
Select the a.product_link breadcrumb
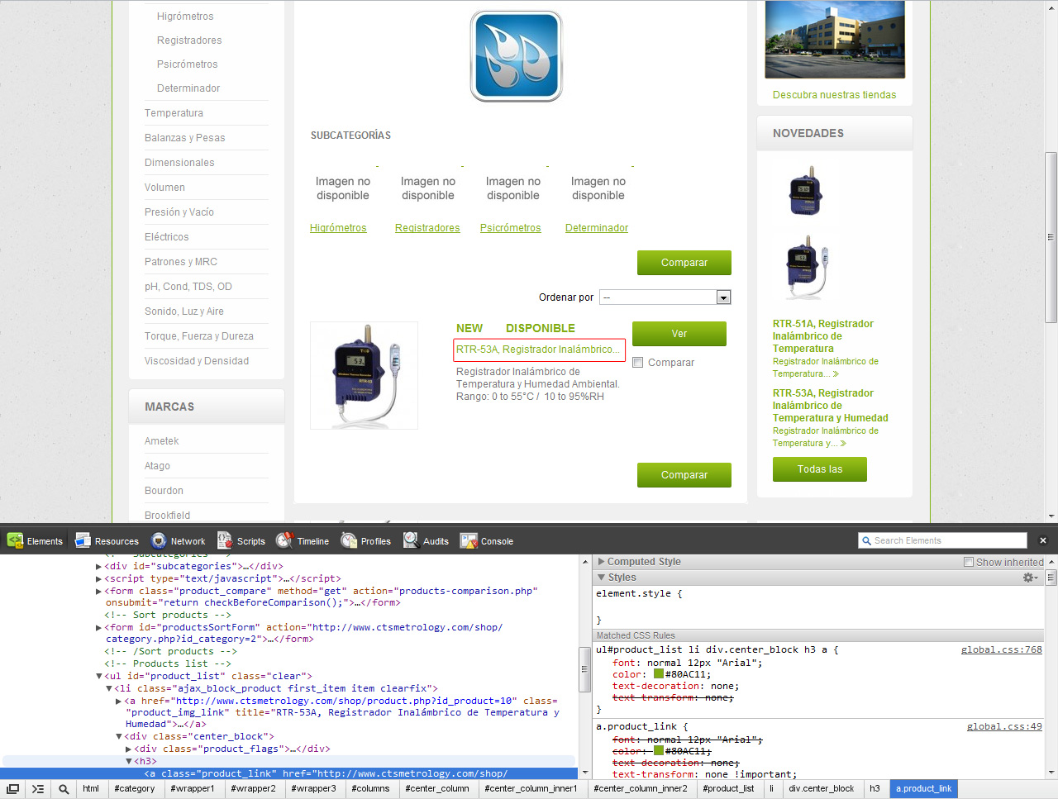(924, 789)
